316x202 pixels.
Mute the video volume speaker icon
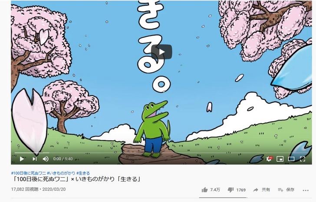tap(46, 159)
